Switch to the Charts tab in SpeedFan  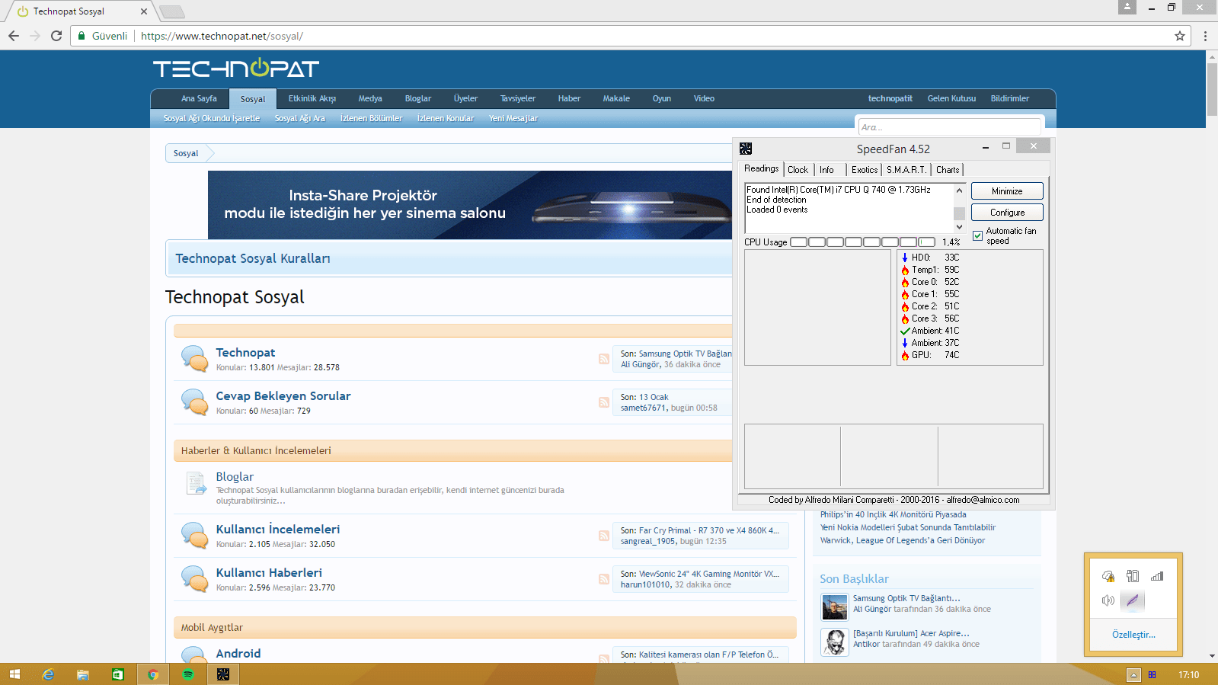948,170
